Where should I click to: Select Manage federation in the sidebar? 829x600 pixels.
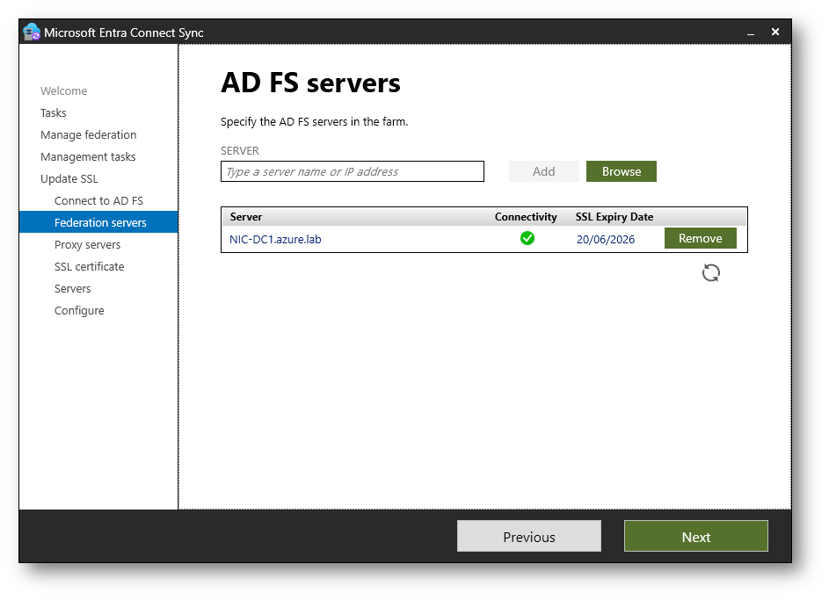88,134
